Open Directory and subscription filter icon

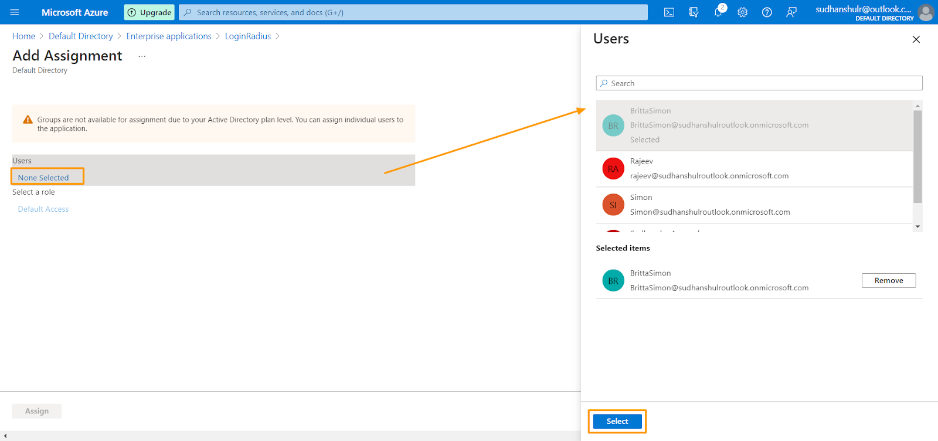click(x=694, y=12)
